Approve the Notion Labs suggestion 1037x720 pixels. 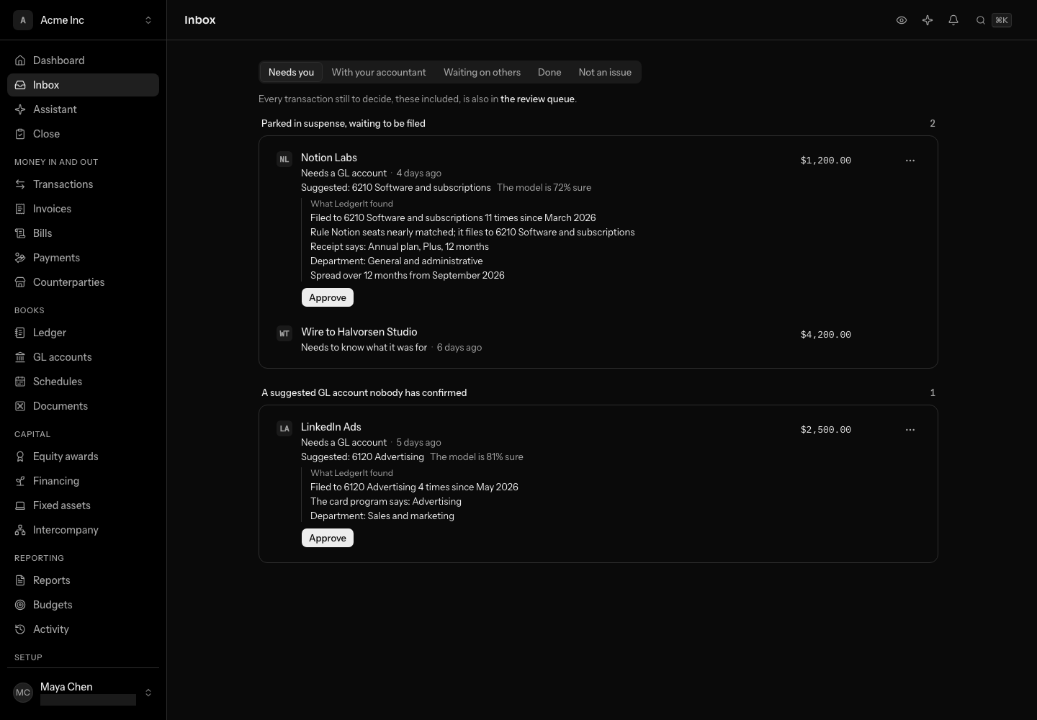pos(328,297)
